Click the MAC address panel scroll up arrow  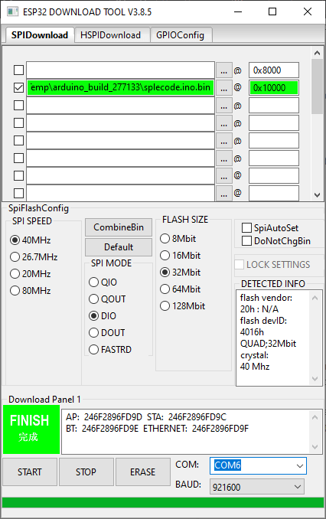[315, 417]
